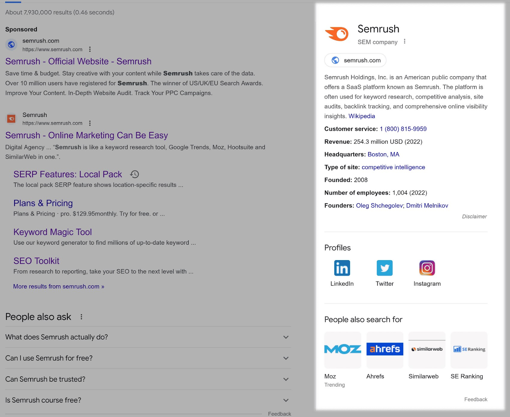This screenshot has width=510, height=417.
Task: Open Semrush's Instagram profile icon
Action: pos(427,268)
